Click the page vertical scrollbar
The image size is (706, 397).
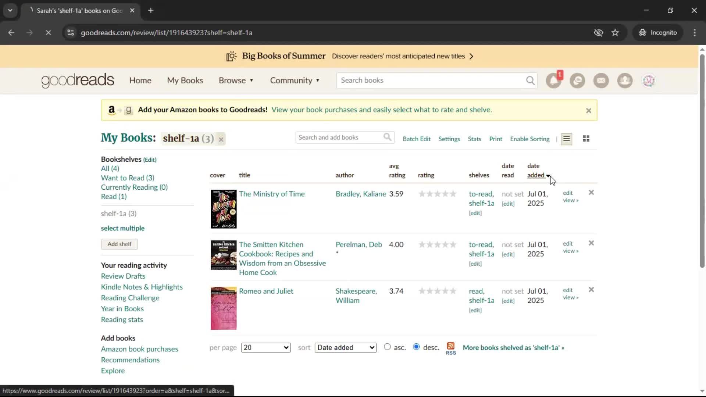702,161
